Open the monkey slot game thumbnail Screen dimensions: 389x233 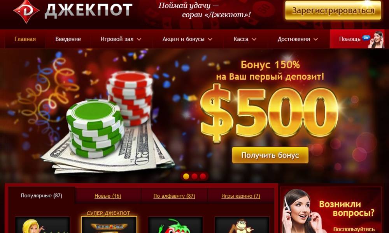[242, 225]
